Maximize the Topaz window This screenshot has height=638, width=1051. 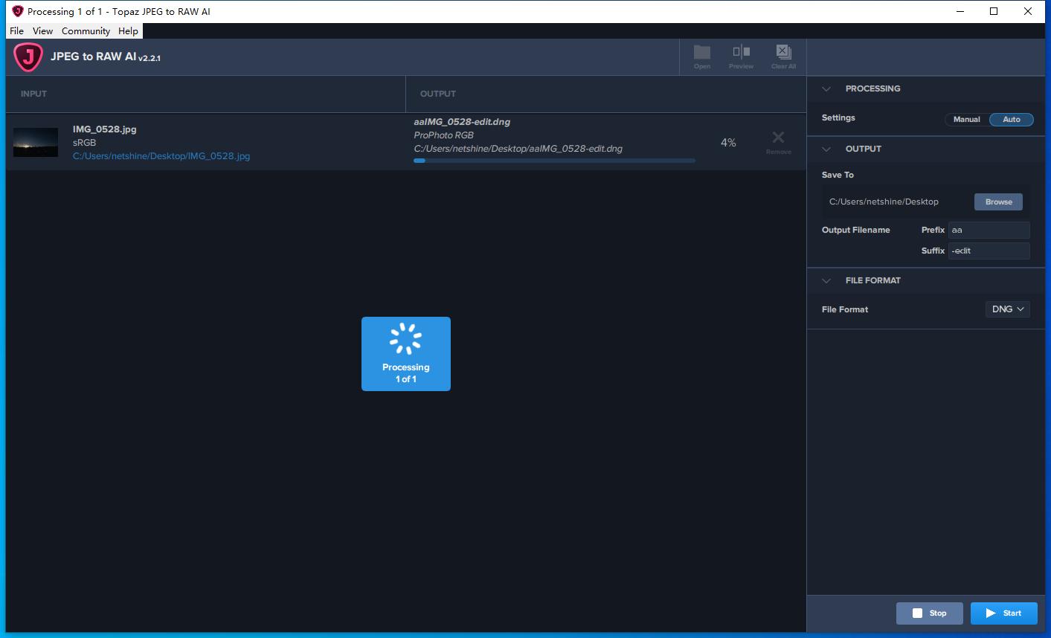point(994,11)
